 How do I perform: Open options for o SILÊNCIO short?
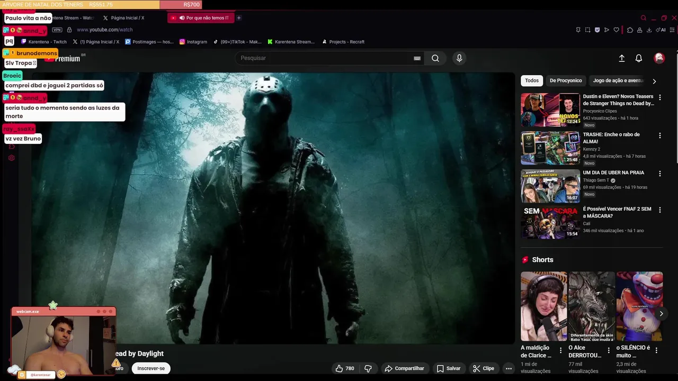tap(656, 350)
